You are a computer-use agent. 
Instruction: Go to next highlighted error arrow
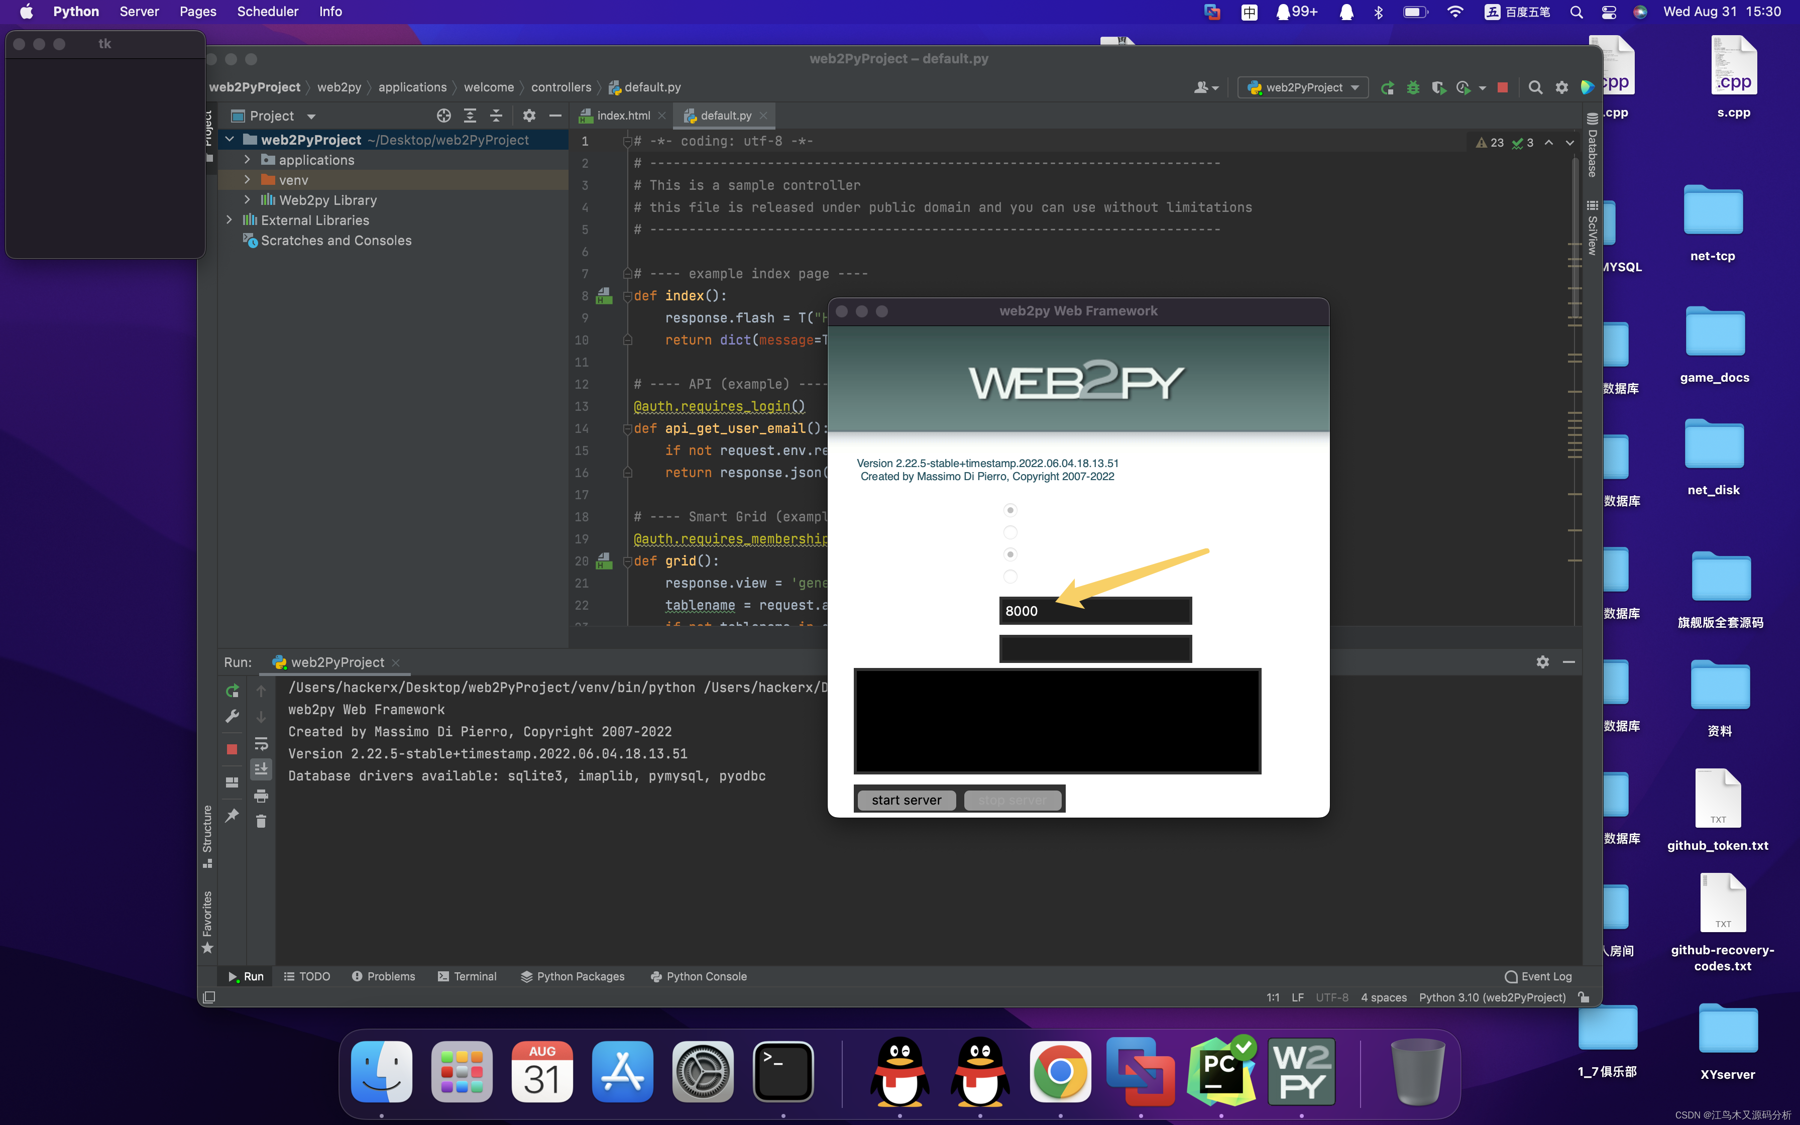pyautogui.click(x=1569, y=143)
